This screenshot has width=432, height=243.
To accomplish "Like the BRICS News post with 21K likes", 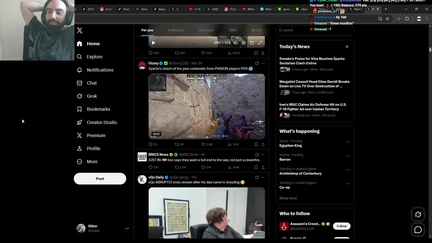I will (206, 167).
